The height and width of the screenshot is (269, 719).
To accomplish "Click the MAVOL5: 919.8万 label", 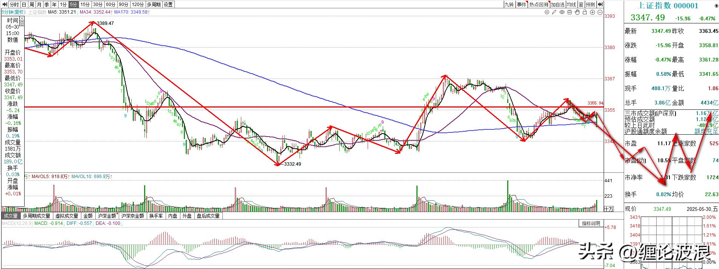I will pos(50,177).
